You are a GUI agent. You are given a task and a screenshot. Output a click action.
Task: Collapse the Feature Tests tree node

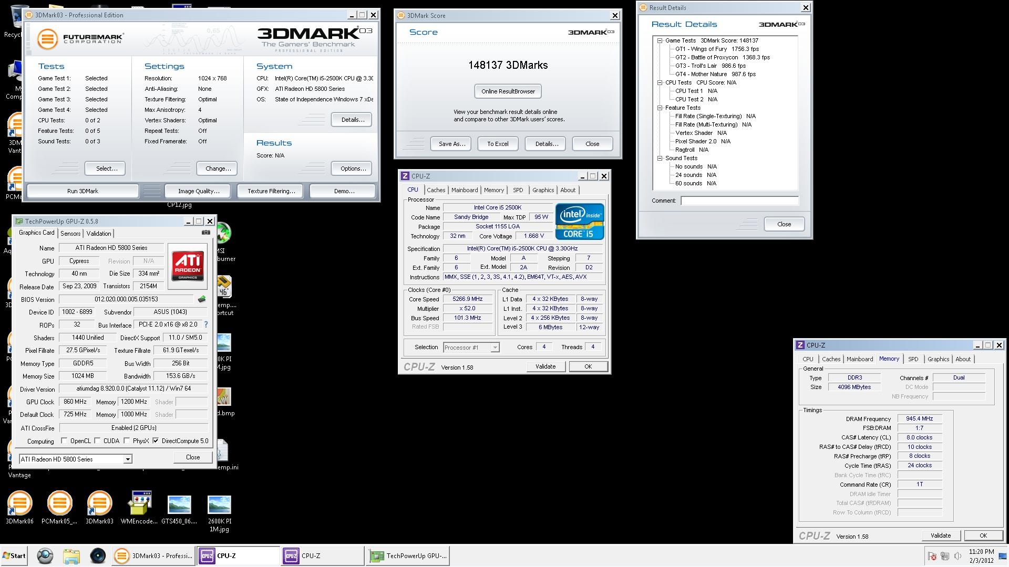coord(660,108)
